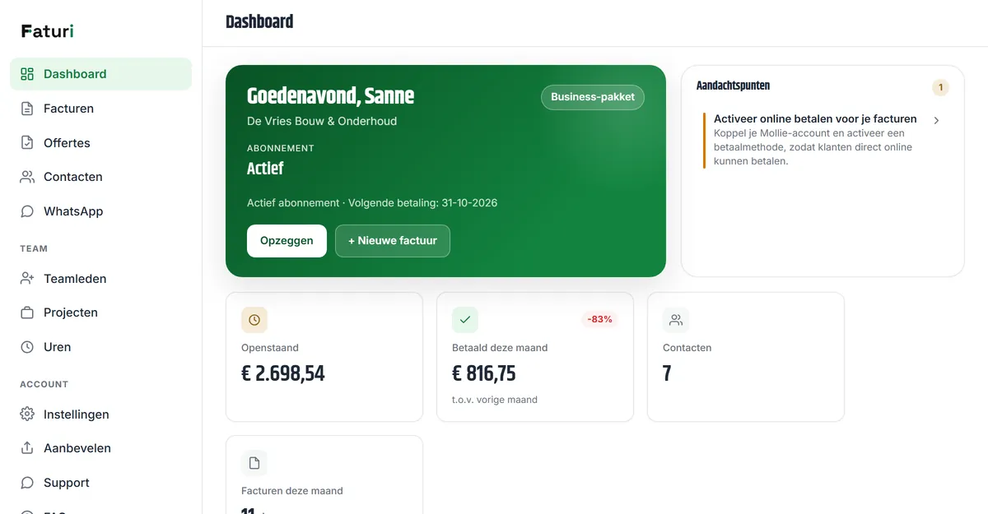
Task: Click the Opzeggen button
Action: click(x=287, y=241)
